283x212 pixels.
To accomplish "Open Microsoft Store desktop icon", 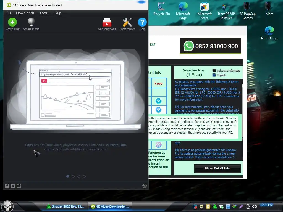I will pos(205,11).
